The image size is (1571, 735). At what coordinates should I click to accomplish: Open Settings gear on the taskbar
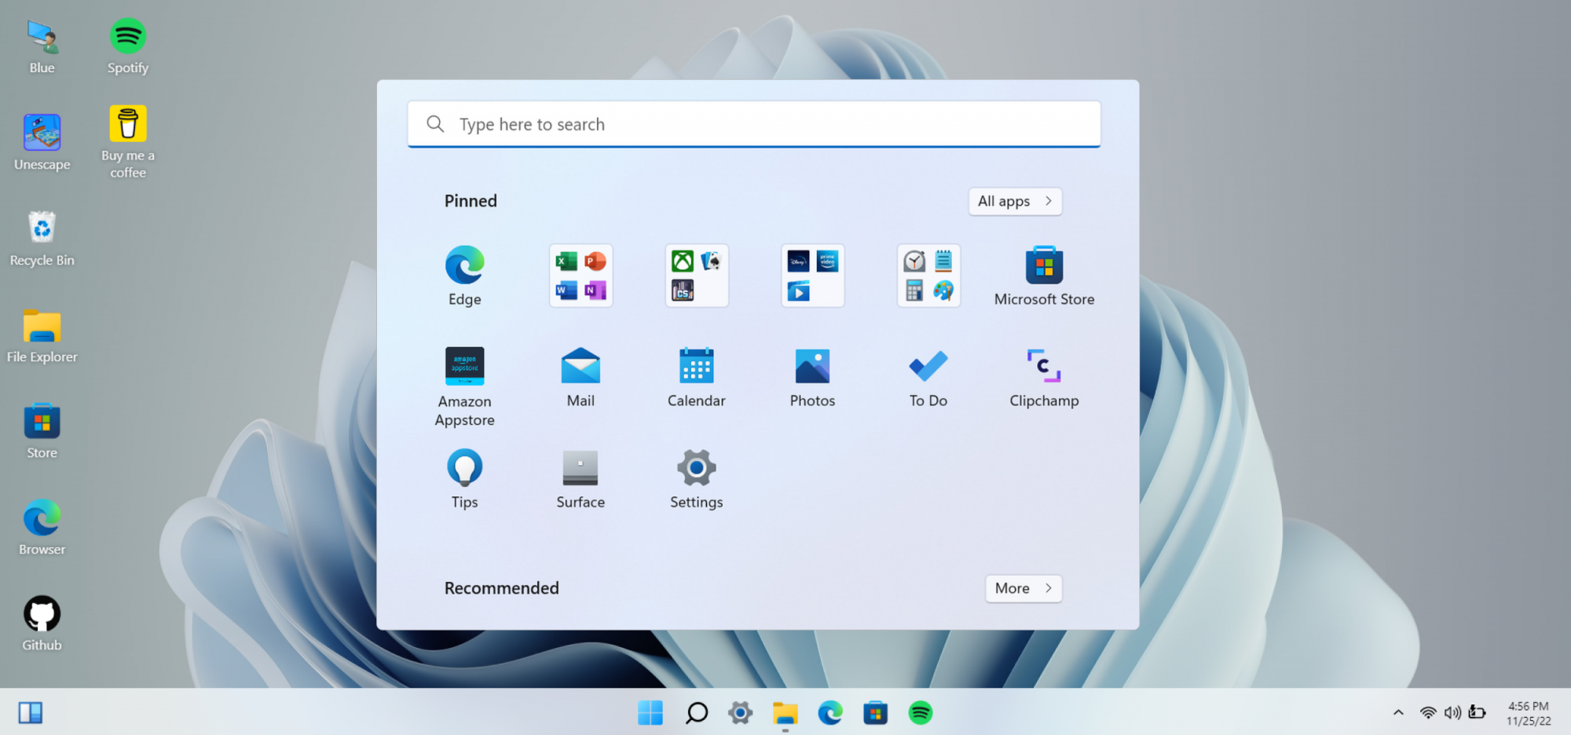pyautogui.click(x=740, y=713)
